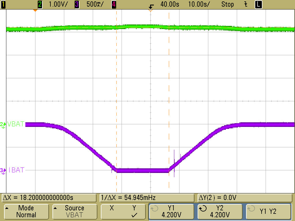Select channel 2 green indicator
This screenshot has width=295, height=221.
click(x=40, y=4)
